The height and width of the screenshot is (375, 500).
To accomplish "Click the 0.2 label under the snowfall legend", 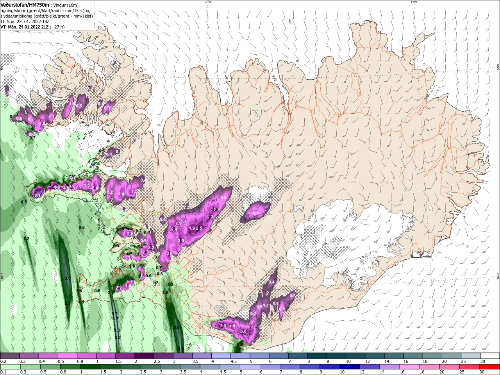I will click(3, 361).
